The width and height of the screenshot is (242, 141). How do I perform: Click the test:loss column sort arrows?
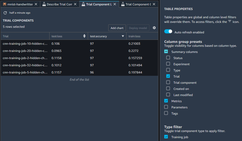pos(84,36)
